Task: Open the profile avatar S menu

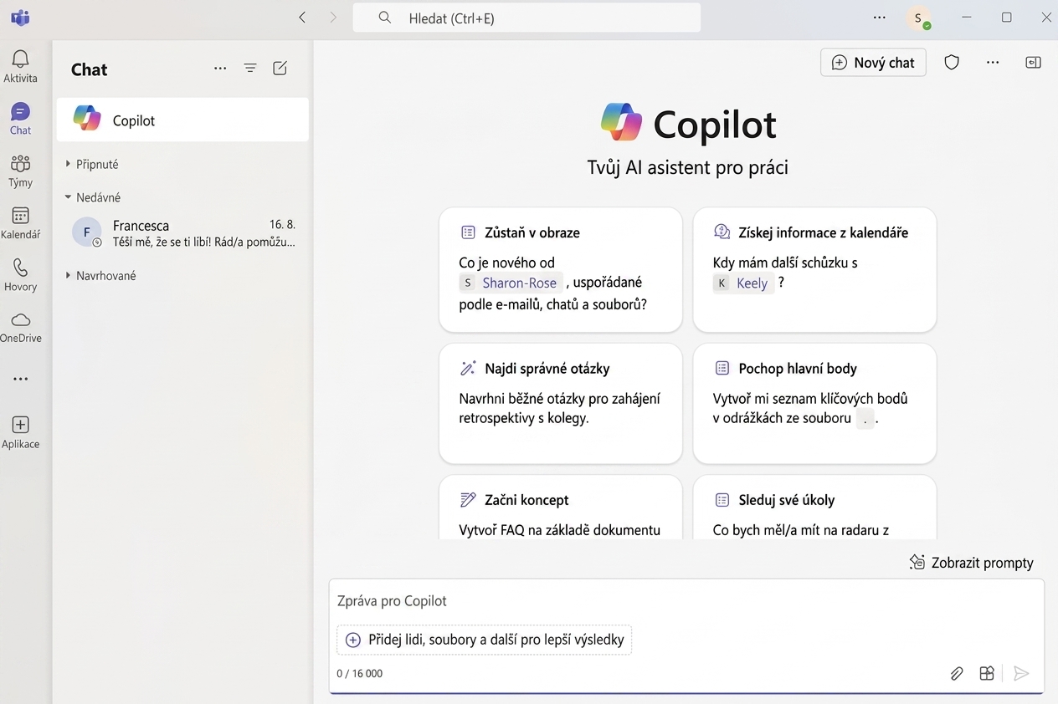Action: click(x=918, y=18)
